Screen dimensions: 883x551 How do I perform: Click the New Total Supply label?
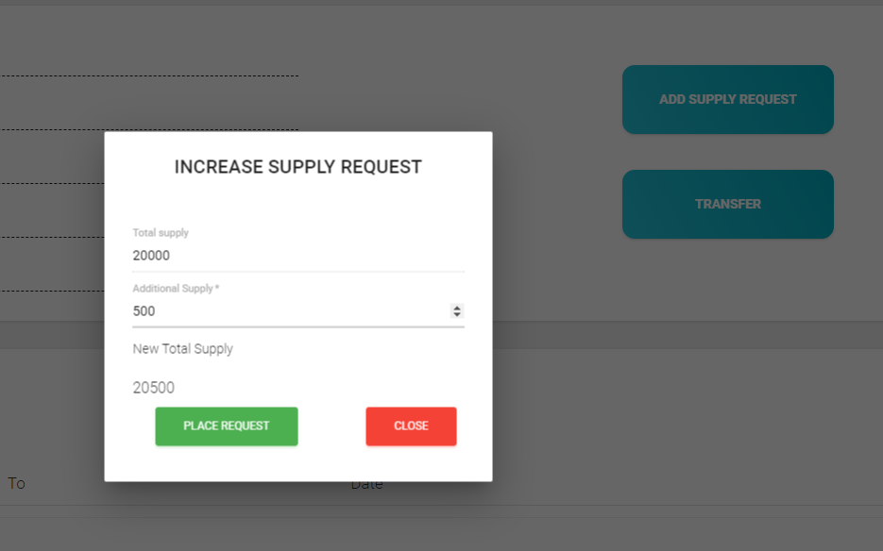pos(182,349)
